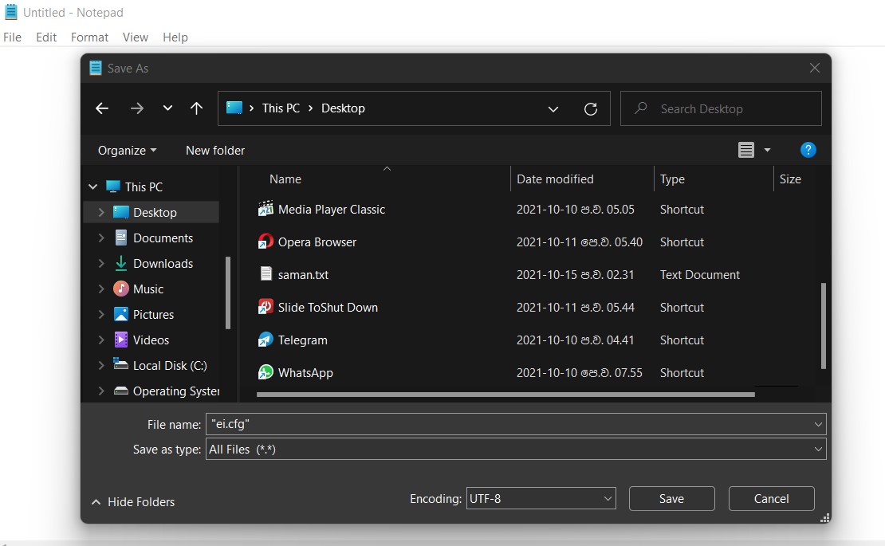Click the change view icon
This screenshot has height=546, width=885.
(x=746, y=150)
